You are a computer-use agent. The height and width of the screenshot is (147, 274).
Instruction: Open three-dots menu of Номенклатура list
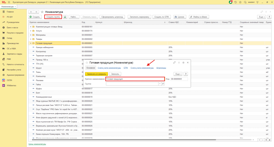pyautogui.click(x=266, y=12)
